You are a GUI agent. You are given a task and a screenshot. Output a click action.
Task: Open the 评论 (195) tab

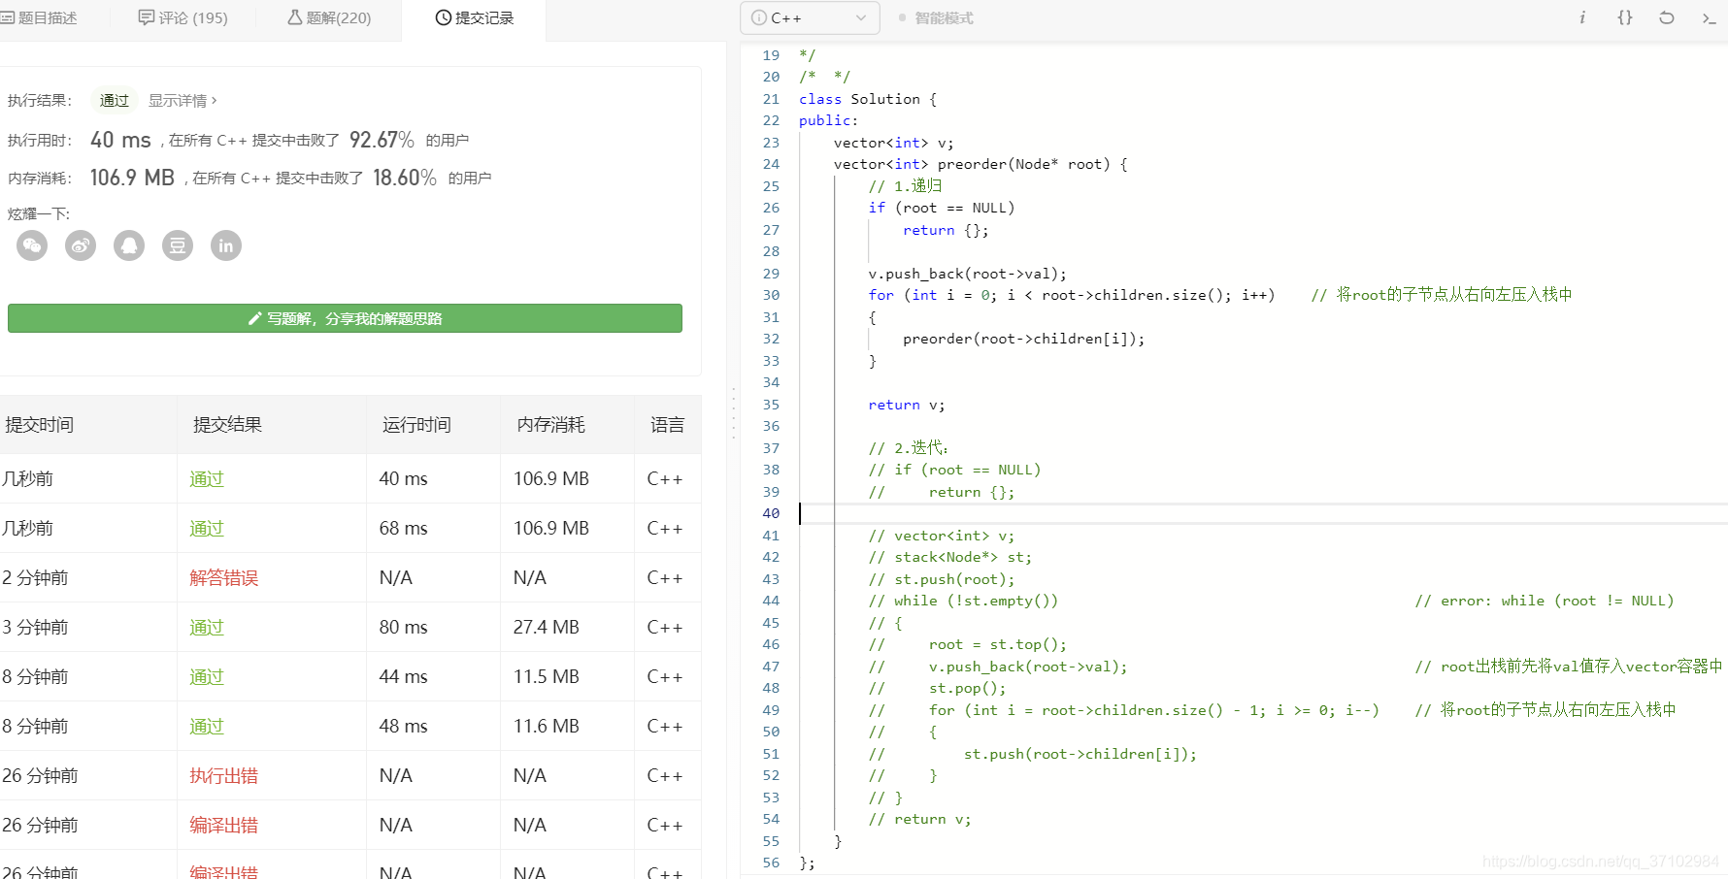click(x=183, y=17)
